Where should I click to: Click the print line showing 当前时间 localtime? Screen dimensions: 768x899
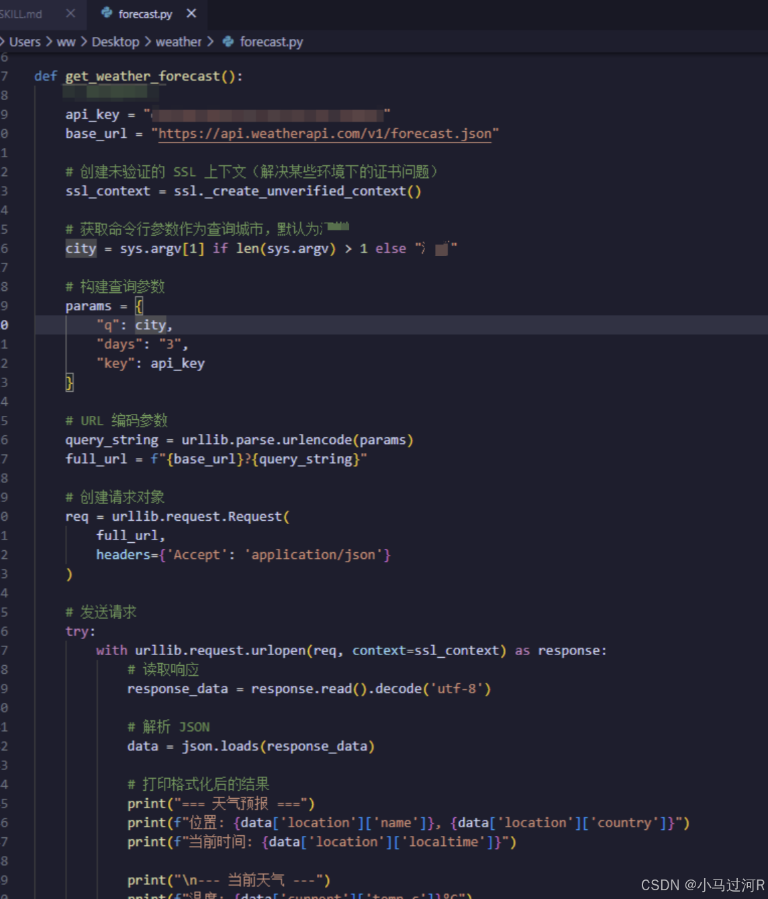[x=322, y=842]
